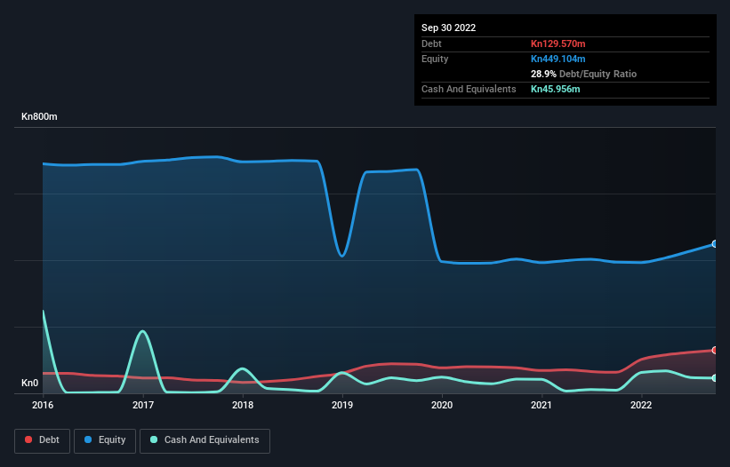Click the Debt endpoint marker at Sep 2022
The width and height of the screenshot is (730, 467).
point(715,350)
